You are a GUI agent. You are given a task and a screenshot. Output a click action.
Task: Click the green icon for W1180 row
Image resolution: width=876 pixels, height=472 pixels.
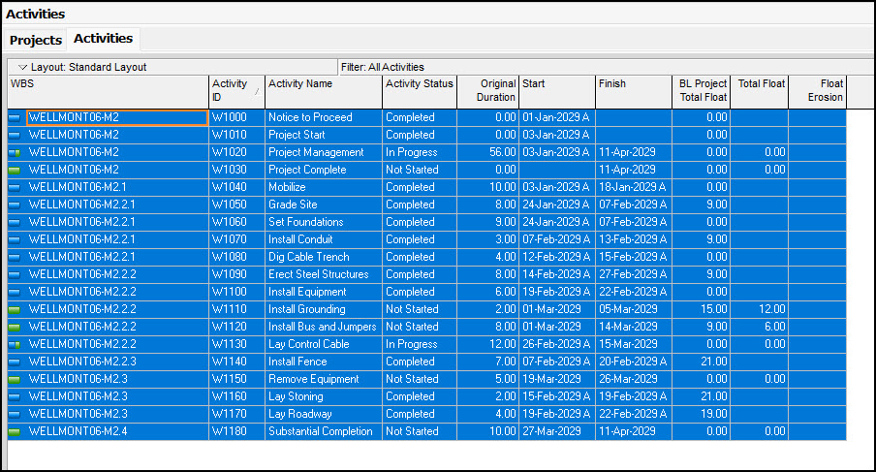pos(15,432)
